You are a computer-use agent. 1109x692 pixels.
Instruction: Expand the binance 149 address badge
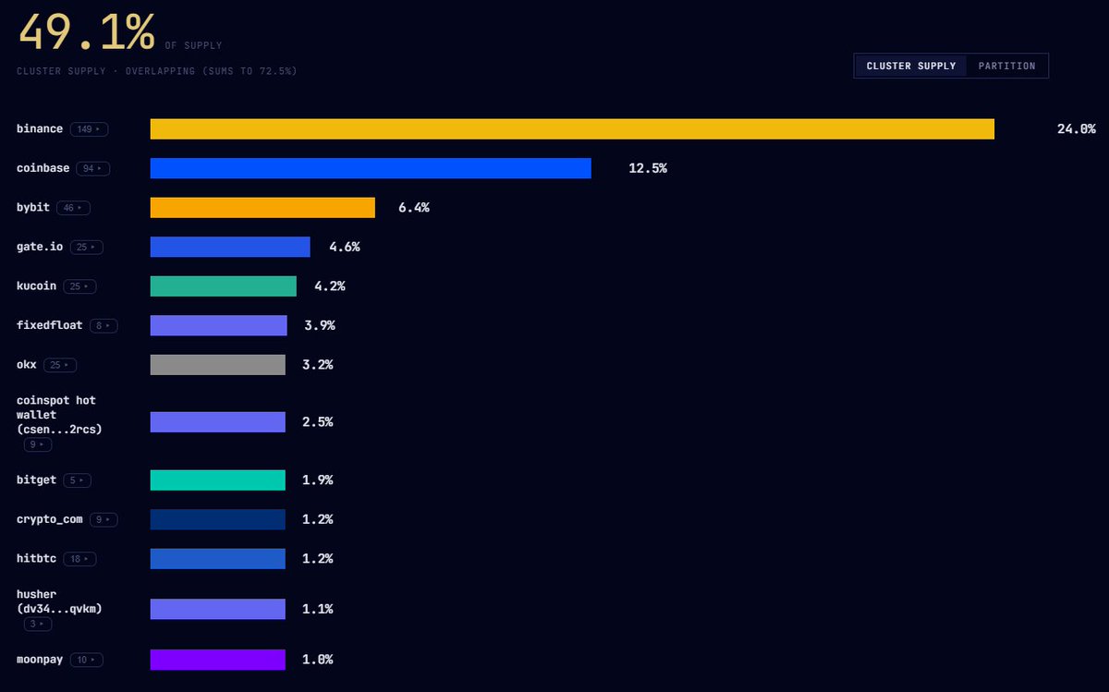[x=89, y=129]
